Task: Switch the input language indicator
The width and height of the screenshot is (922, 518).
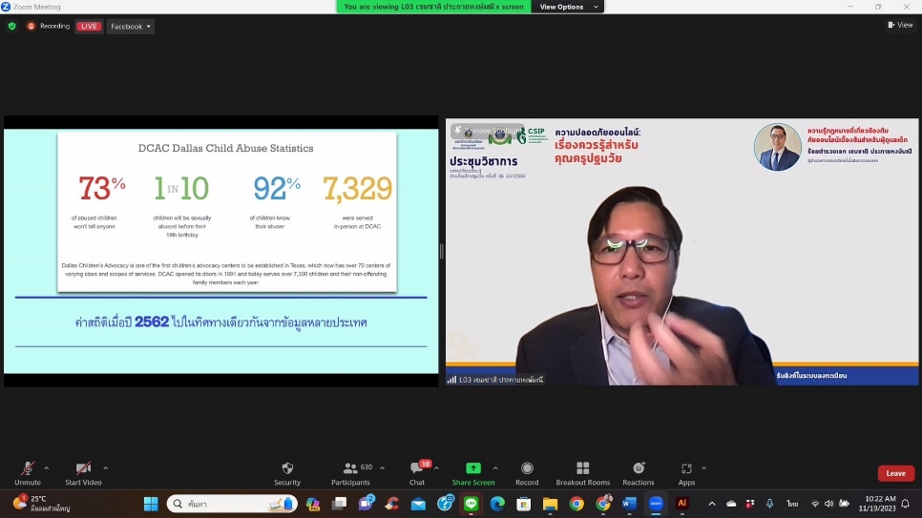Action: (792, 504)
